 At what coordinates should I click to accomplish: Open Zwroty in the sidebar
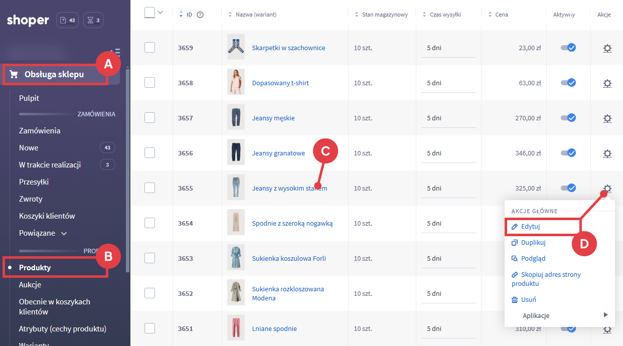point(31,199)
